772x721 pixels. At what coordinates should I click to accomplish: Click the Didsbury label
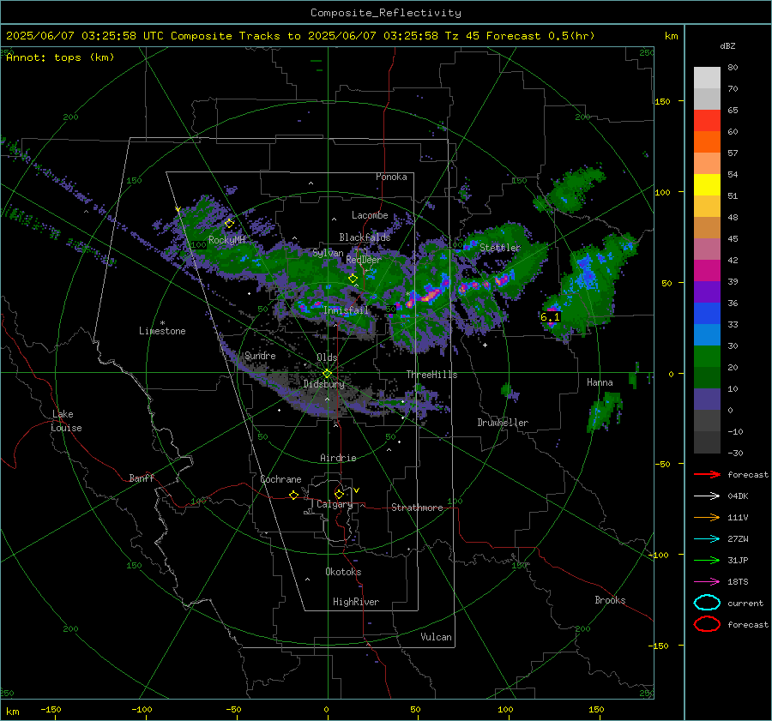tap(323, 384)
